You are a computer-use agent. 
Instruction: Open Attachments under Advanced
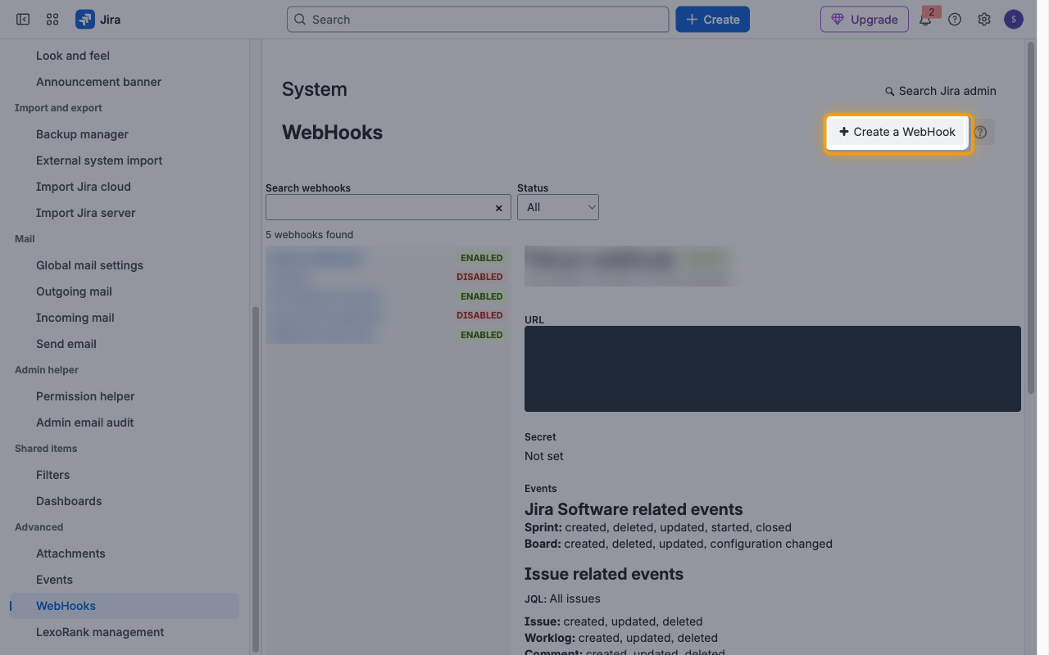(70, 553)
